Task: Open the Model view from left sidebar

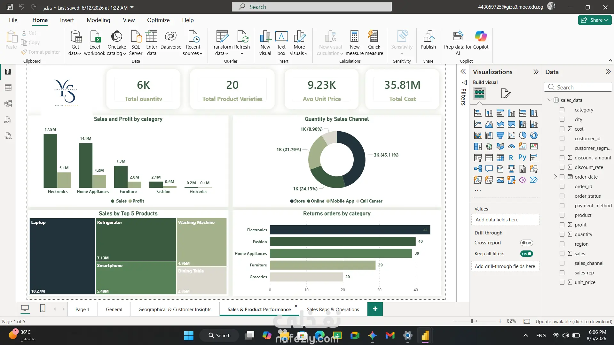Action: point(8,103)
